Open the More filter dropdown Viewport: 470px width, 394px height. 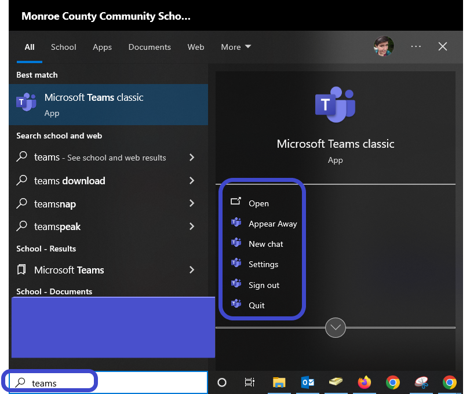[236, 47]
